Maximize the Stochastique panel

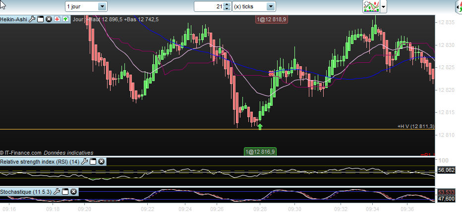coord(65,192)
